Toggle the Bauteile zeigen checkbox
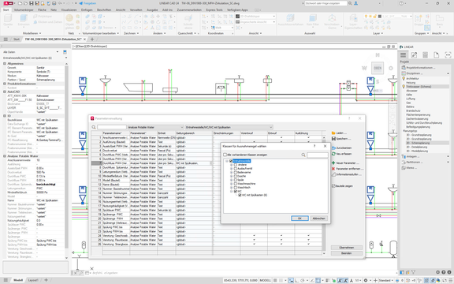Image resolution: width=454 pixels, height=284 pixels. (333, 185)
